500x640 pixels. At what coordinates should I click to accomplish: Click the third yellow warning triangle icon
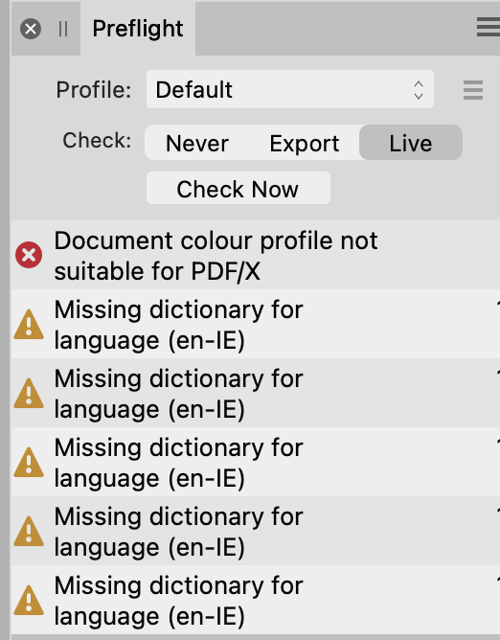[29, 463]
